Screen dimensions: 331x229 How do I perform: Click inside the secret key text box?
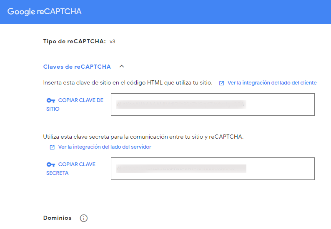(x=213, y=169)
